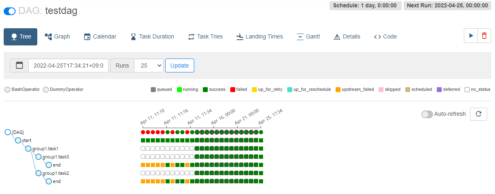Open the calendar date picker icon

tap(19, 65)
